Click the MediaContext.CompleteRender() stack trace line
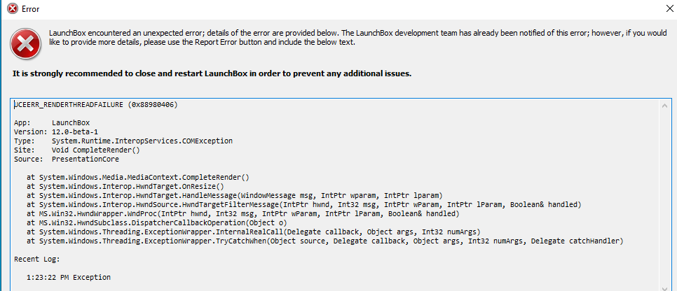Viewport: 677px width, 291px height. 138,177
